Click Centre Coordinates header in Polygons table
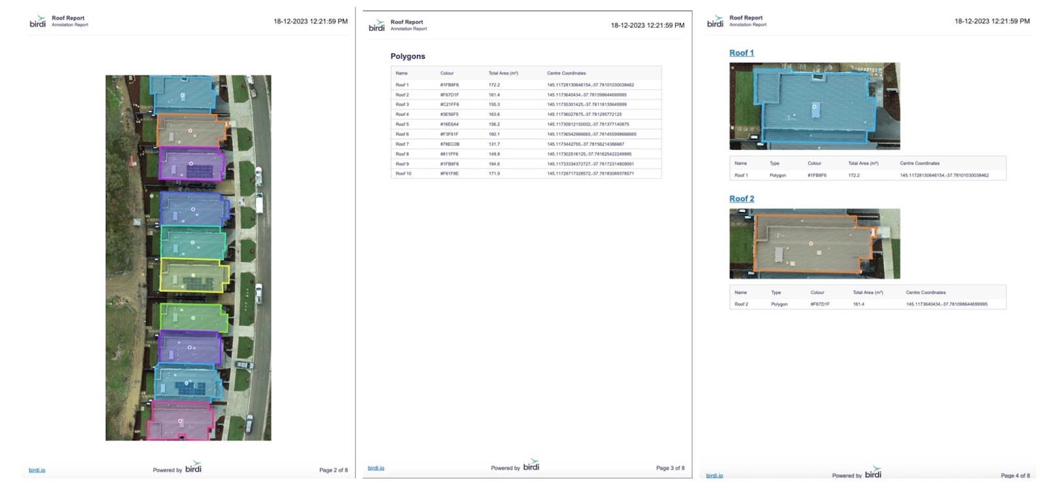The image size is (1047, 485). pyautogui.click(x=567, y=73)
